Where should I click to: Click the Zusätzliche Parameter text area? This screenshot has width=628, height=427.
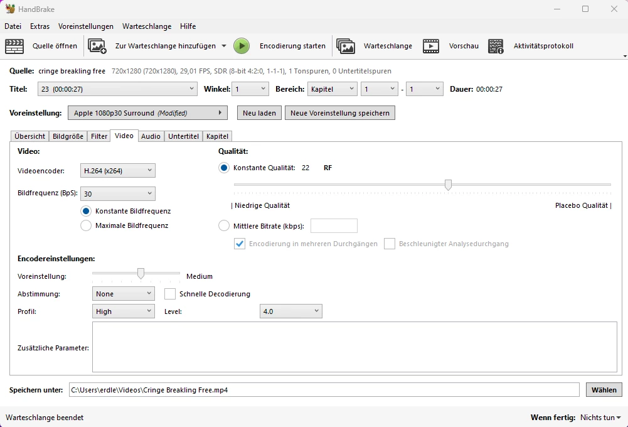pos(354,347)
